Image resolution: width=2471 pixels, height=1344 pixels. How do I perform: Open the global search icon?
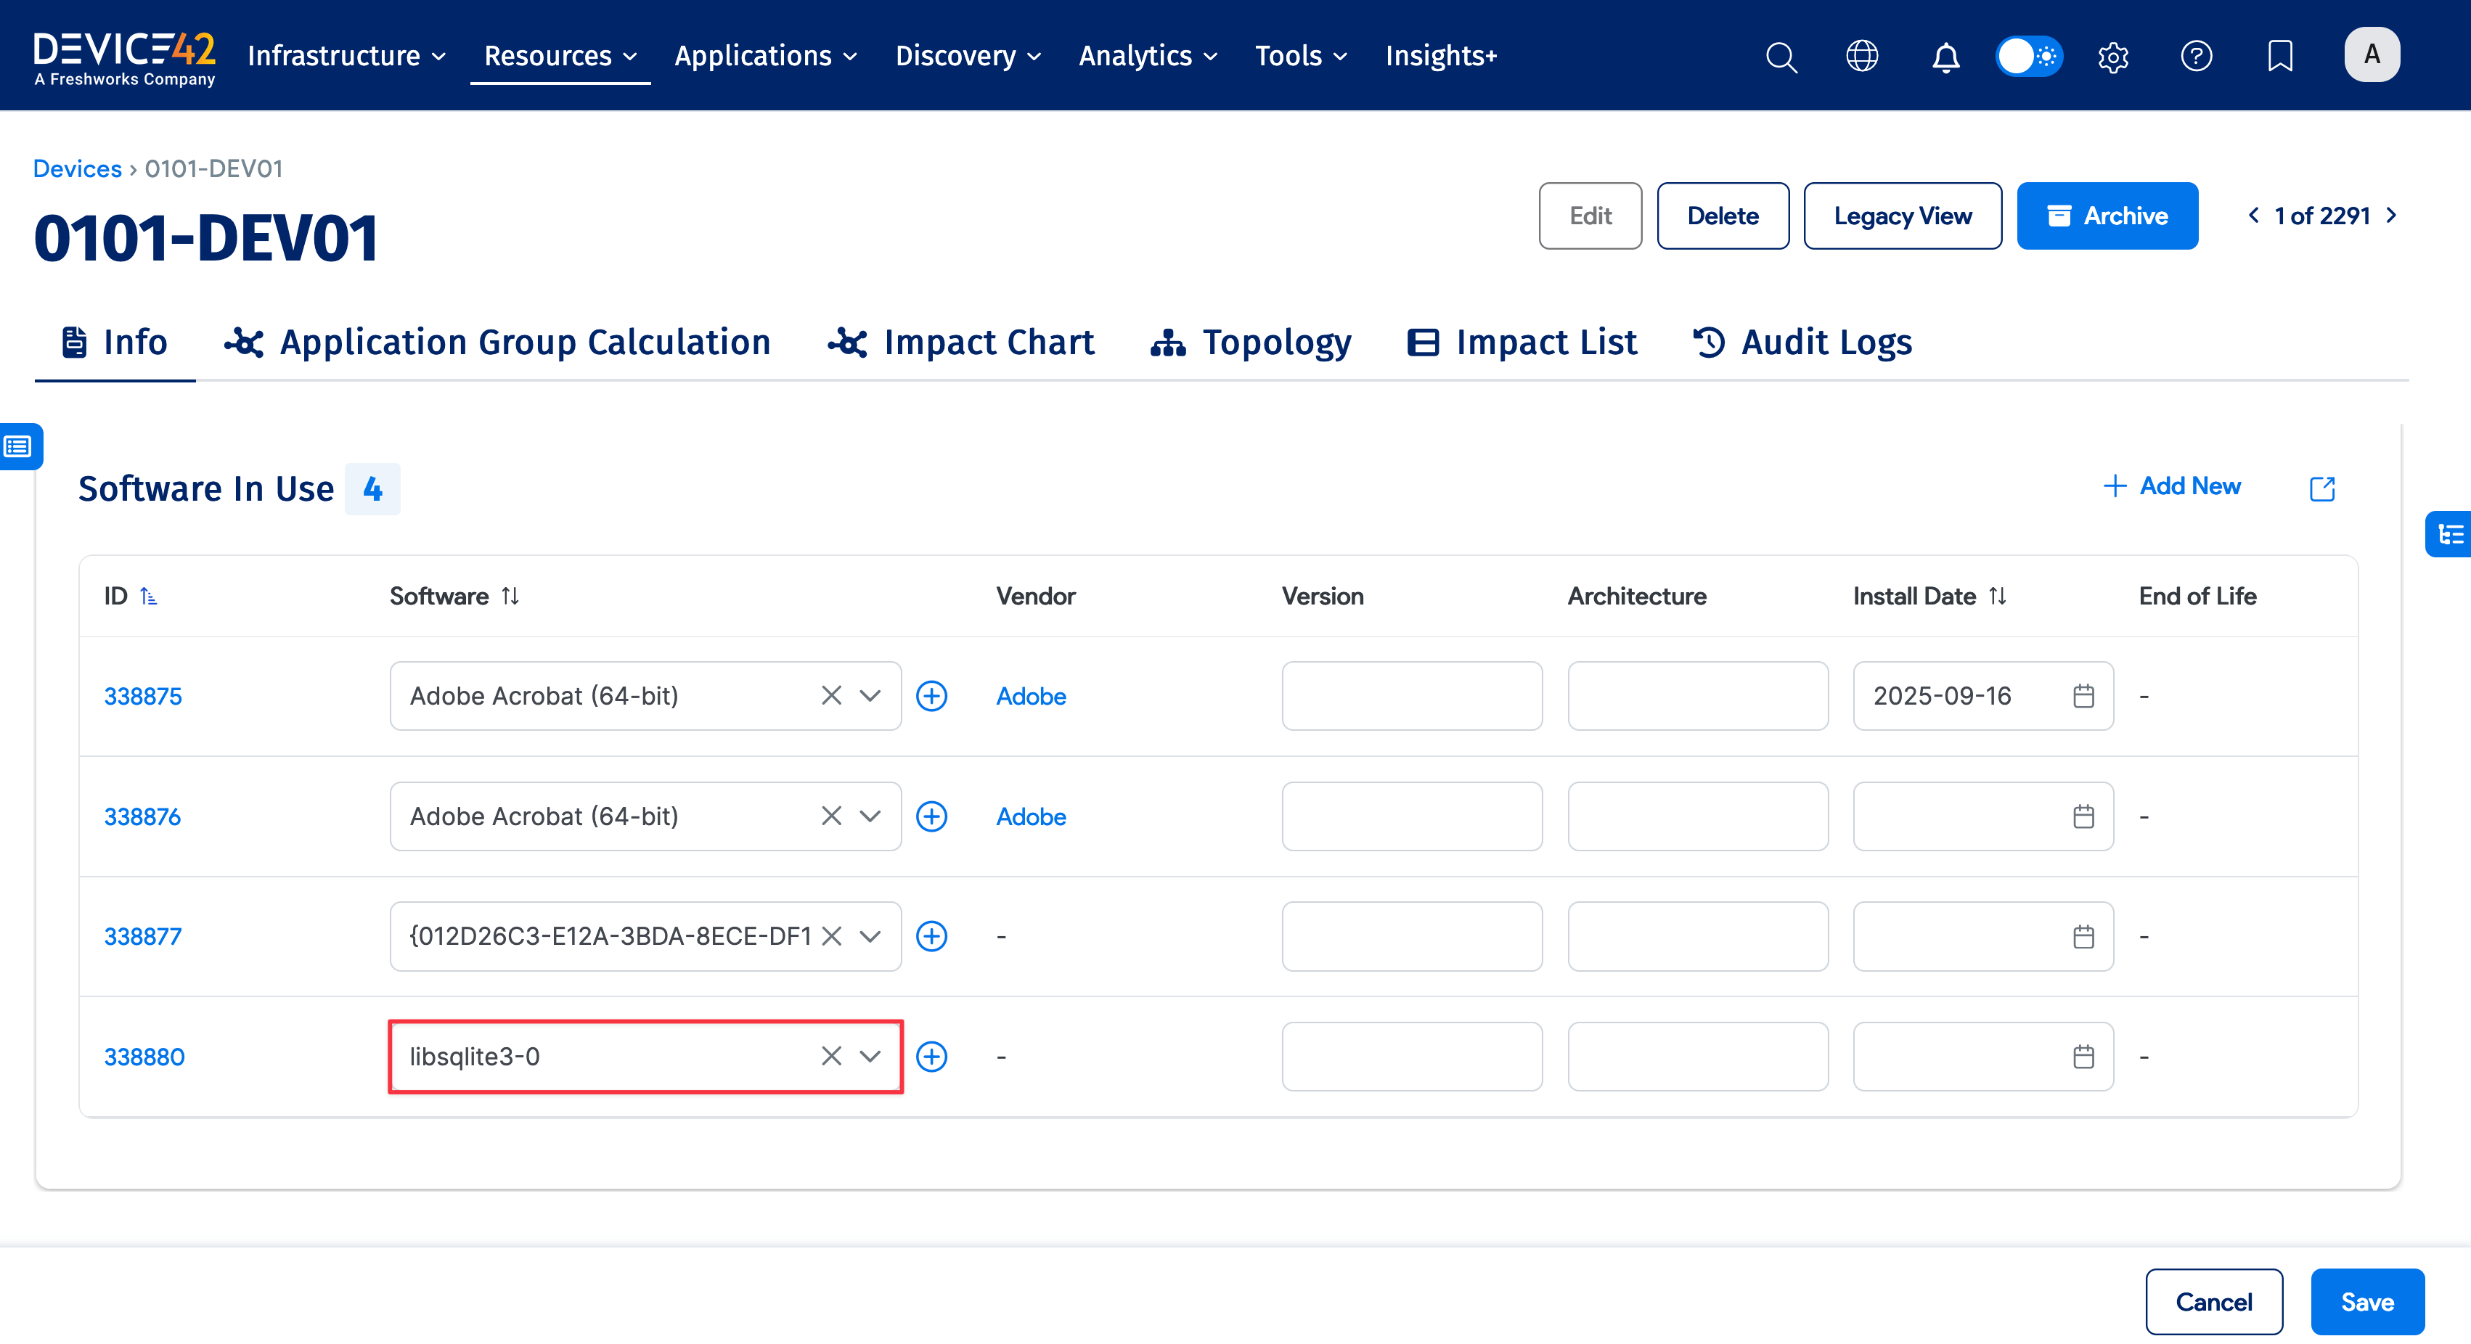pos(1781,57)
